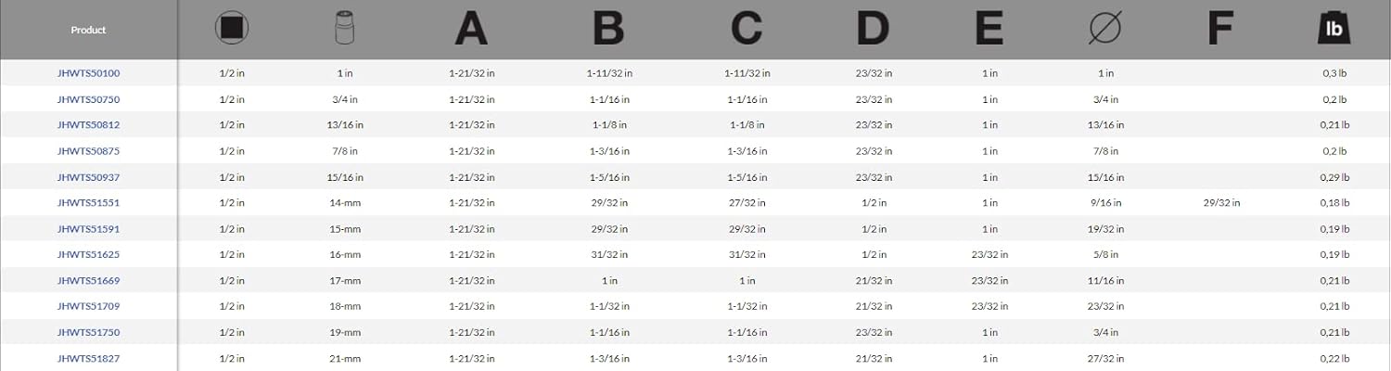Select the A dimension column header
This screenshot has height=371, width=1391.
tap(470, 30)
